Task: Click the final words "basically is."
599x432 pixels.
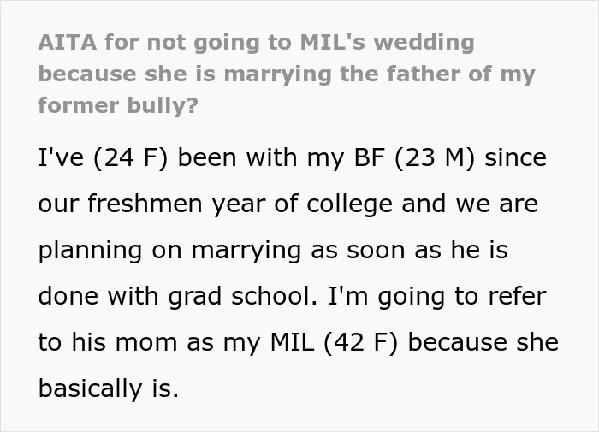Action: (109, 388)
